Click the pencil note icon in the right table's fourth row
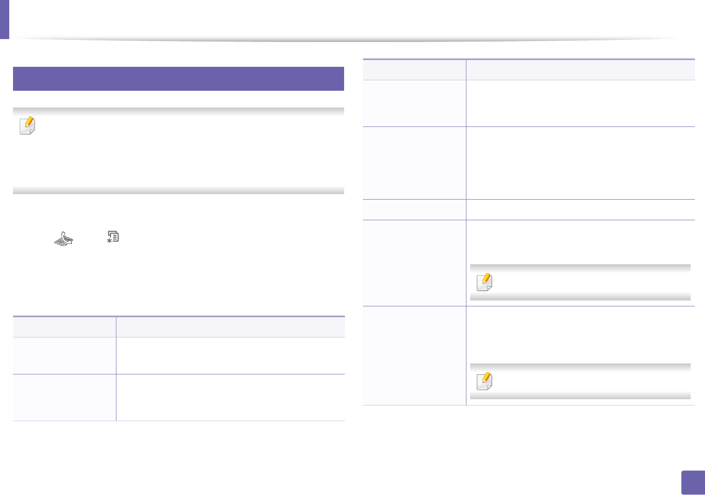The image size is (705, 495). click(x=484, y=282)
